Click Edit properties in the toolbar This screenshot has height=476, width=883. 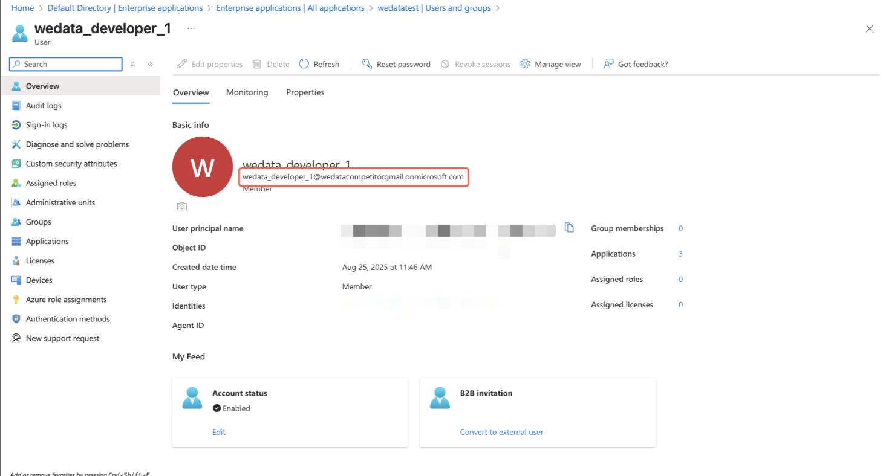[x=210, y=64]
